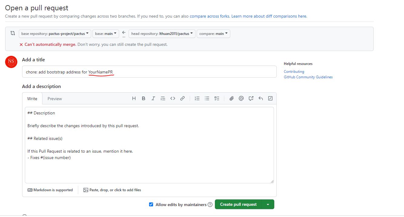Toggle Allow edits by maintainers checkbox

pos(151,205)
